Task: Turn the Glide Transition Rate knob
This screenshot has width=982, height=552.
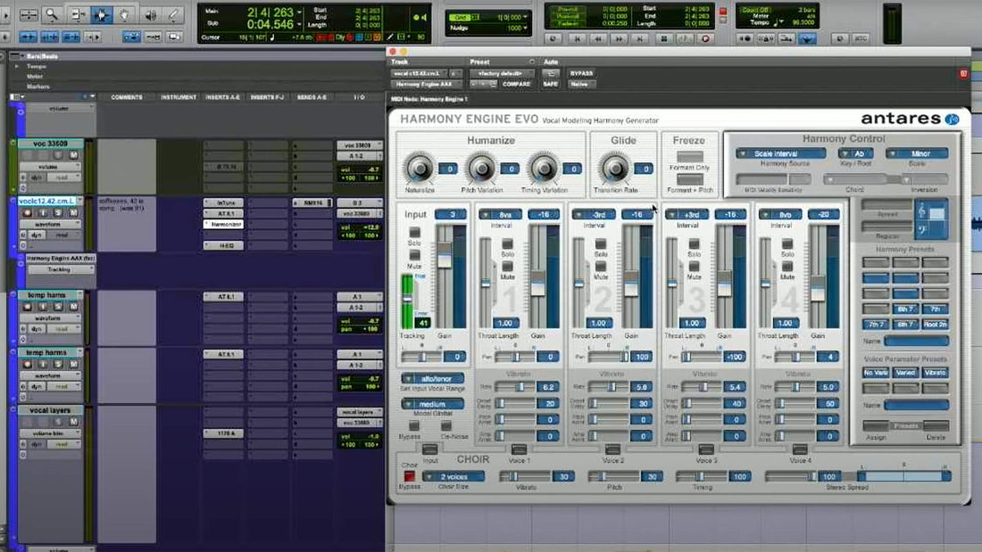Action: (614, 169)
